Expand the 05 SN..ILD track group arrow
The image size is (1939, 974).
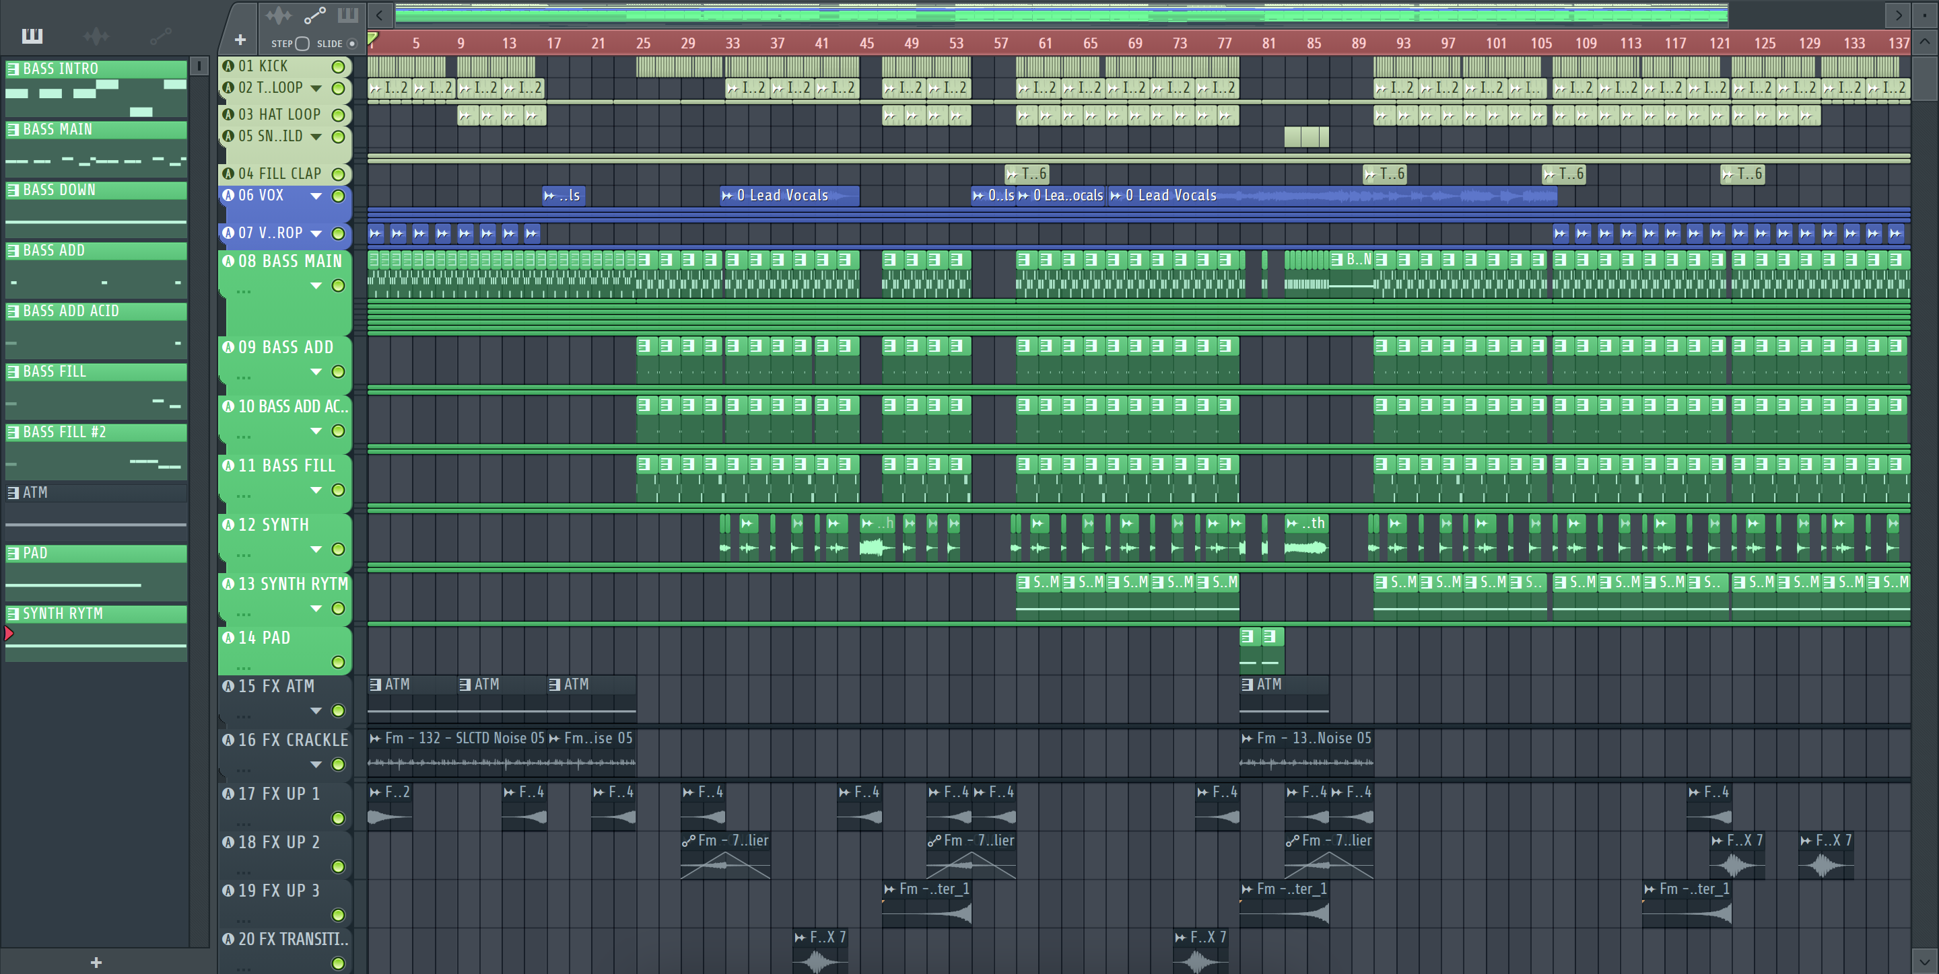pos(316,137)
